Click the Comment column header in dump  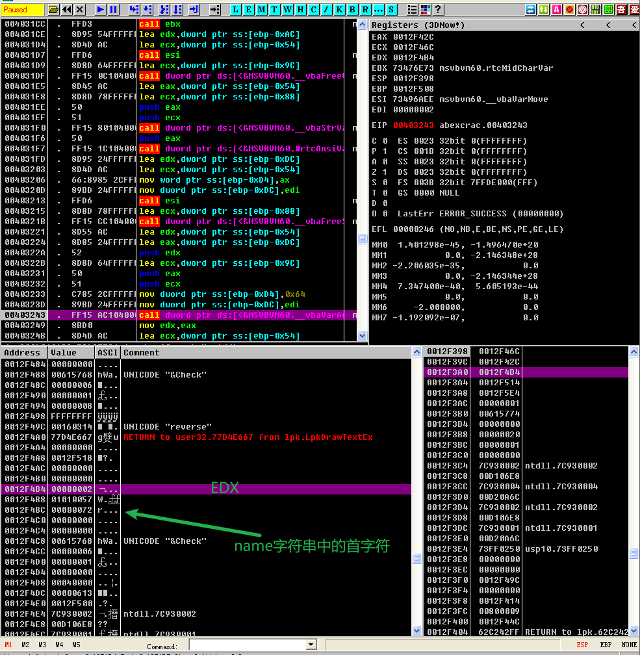266,353
